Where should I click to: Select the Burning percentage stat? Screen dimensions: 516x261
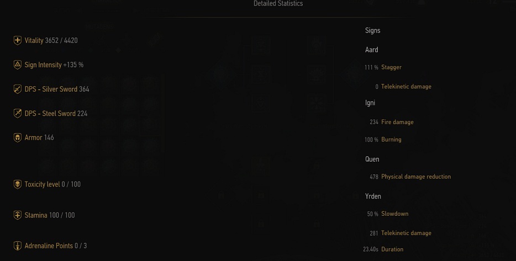[x=391, y=140]
